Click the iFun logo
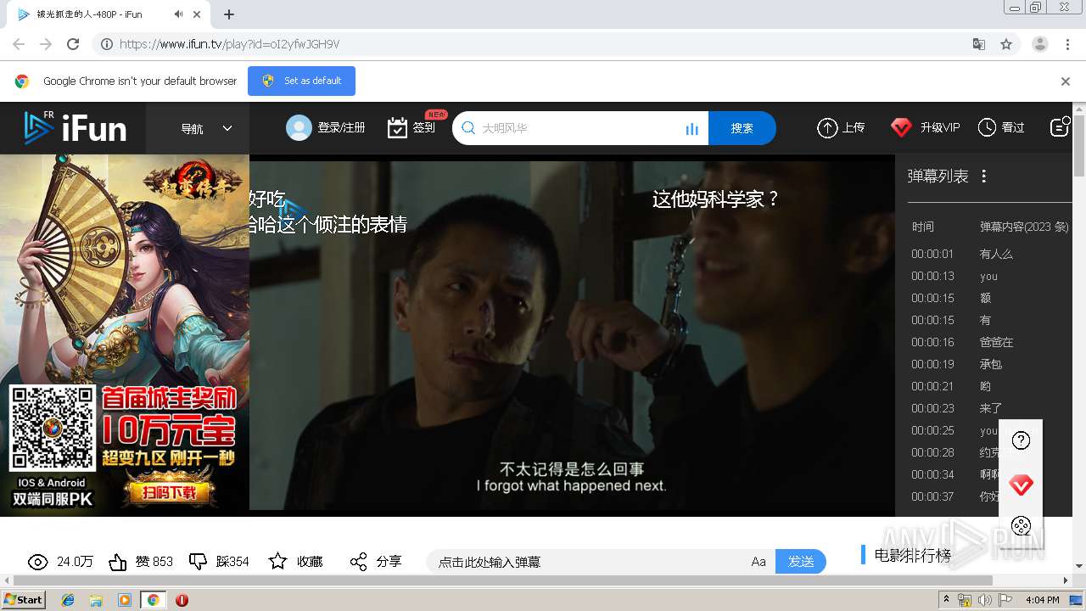This screenshot has width=1086, height=611. point(75,128)
